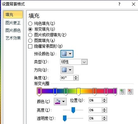Image resolution: width=138 pixels, height=124 pixels.
Task: Open the 颜色 paint bucket color dropdown
Action: coord(60,102)
